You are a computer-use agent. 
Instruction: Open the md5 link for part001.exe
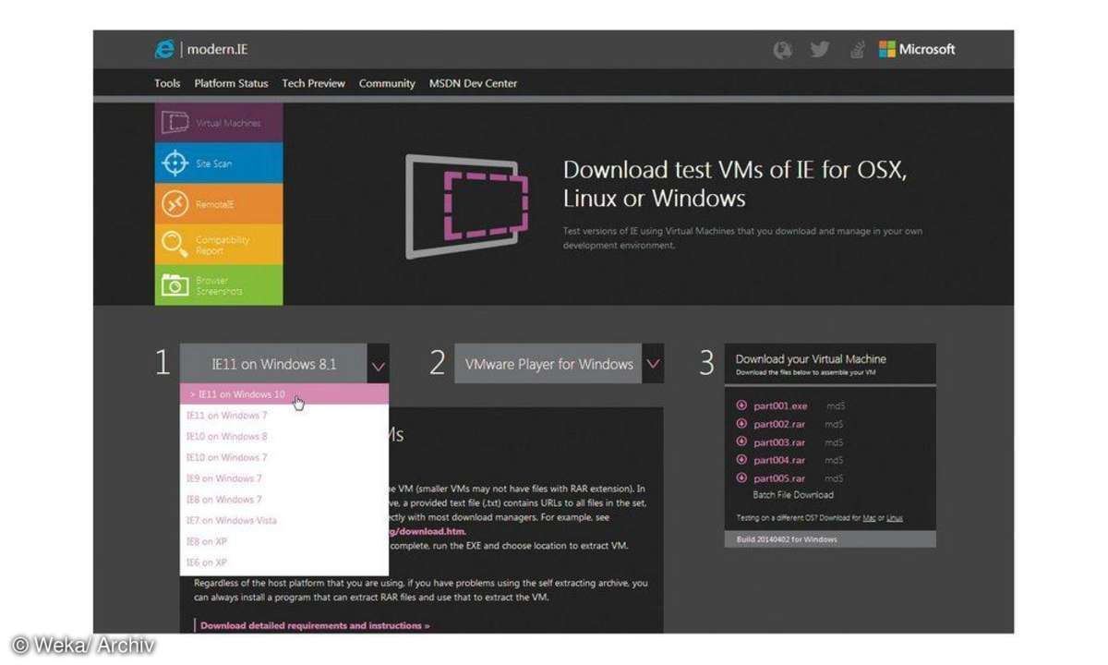click(x=834, y=406)
